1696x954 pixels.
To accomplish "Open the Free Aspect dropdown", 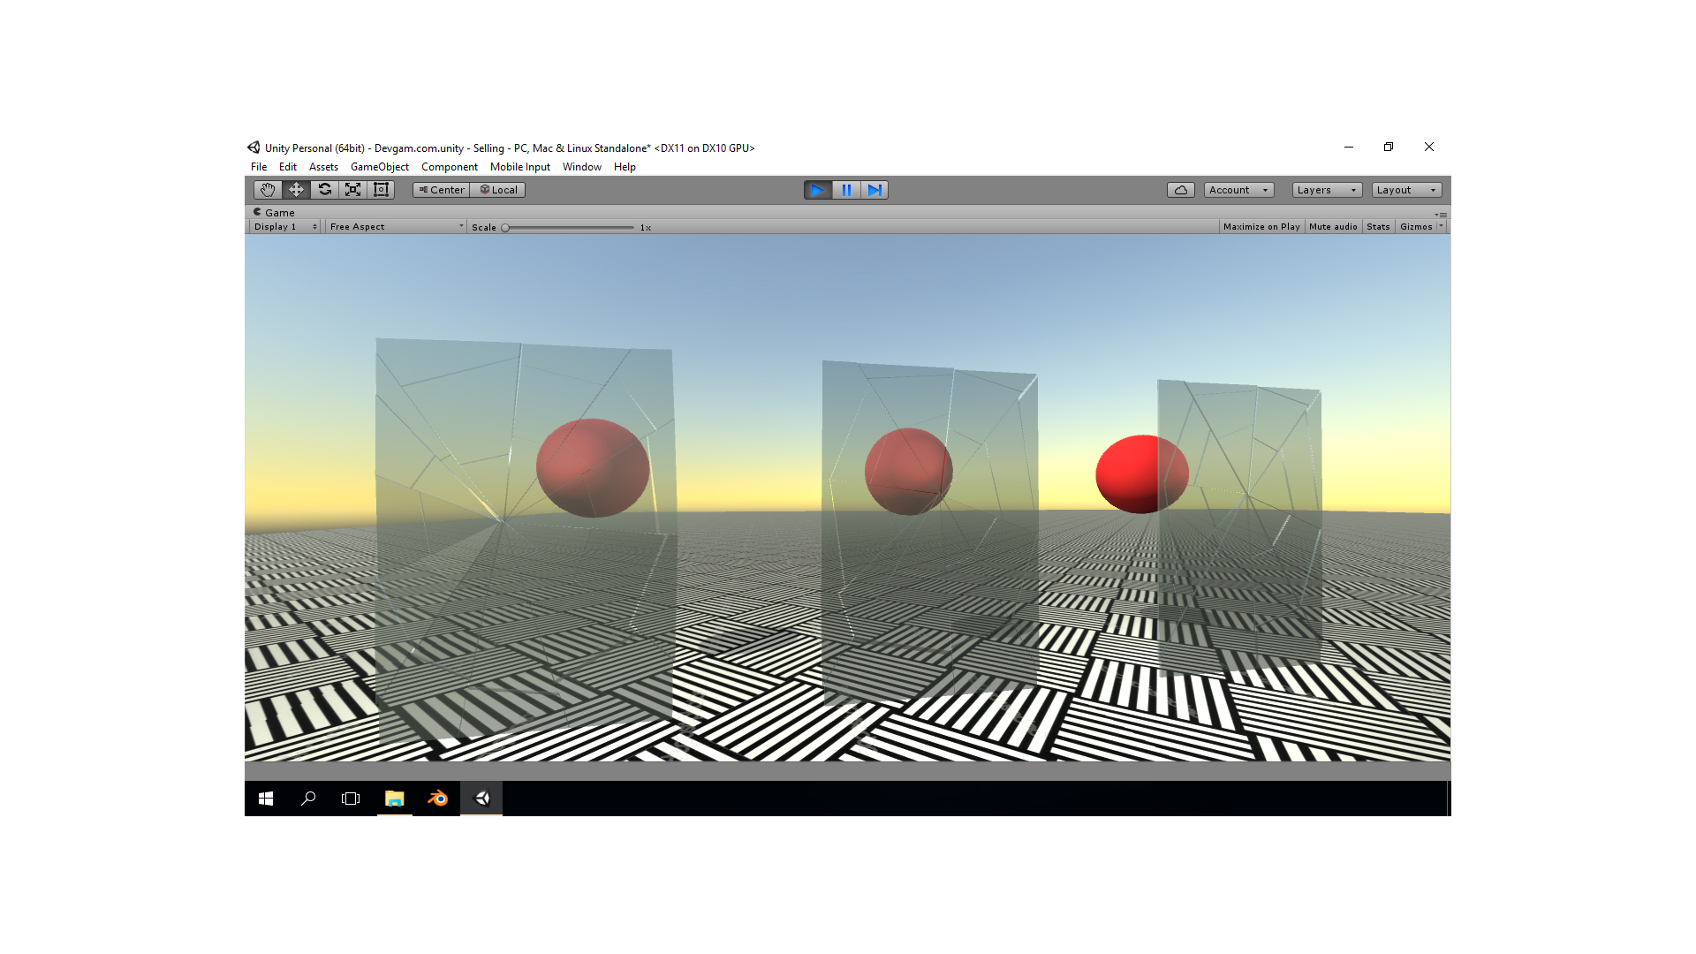I will coord(396,227).
